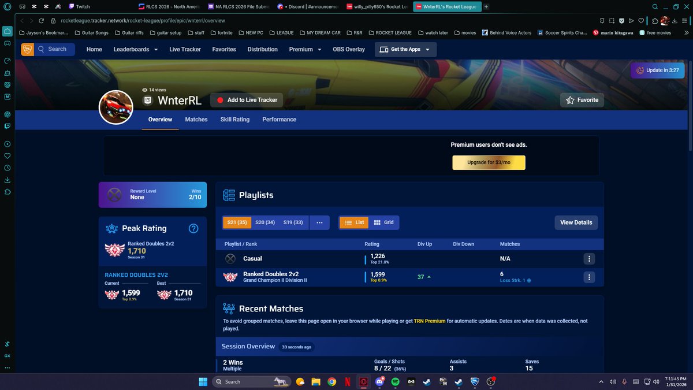This screenshot has width=693, height=390.
Task: Switch to the Discord announcements tab
Action: (x=308, y=7)
